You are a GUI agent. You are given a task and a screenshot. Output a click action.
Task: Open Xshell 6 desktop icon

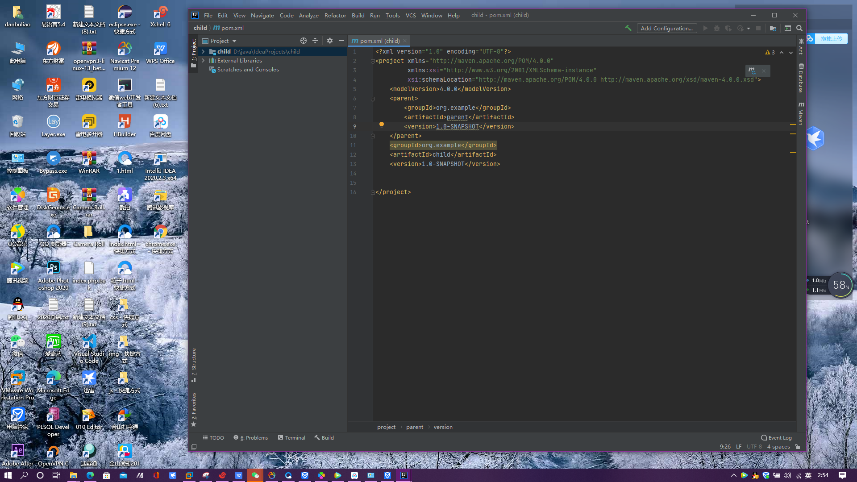(160, 17)
